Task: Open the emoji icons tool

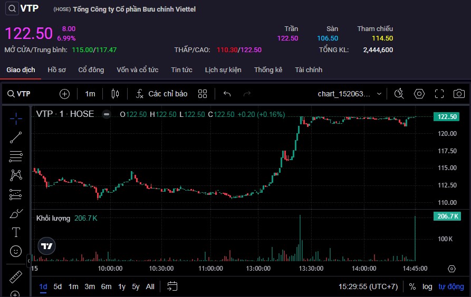Action: pos(16,251)
